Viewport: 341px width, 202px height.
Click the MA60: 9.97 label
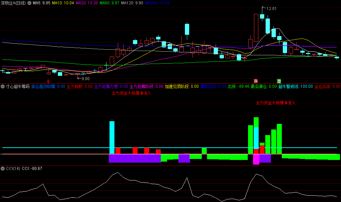109,3
